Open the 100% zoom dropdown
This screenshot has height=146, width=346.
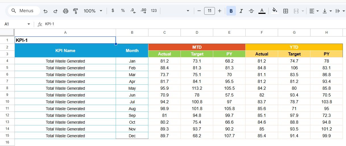(x=93, y=11)
